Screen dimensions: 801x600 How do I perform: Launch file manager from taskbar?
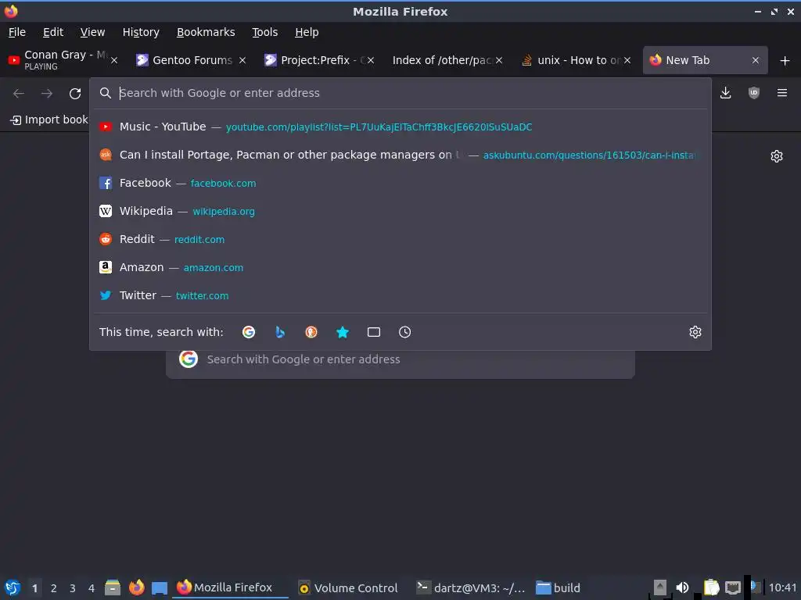pyautogui.click(x=113, y=587)
